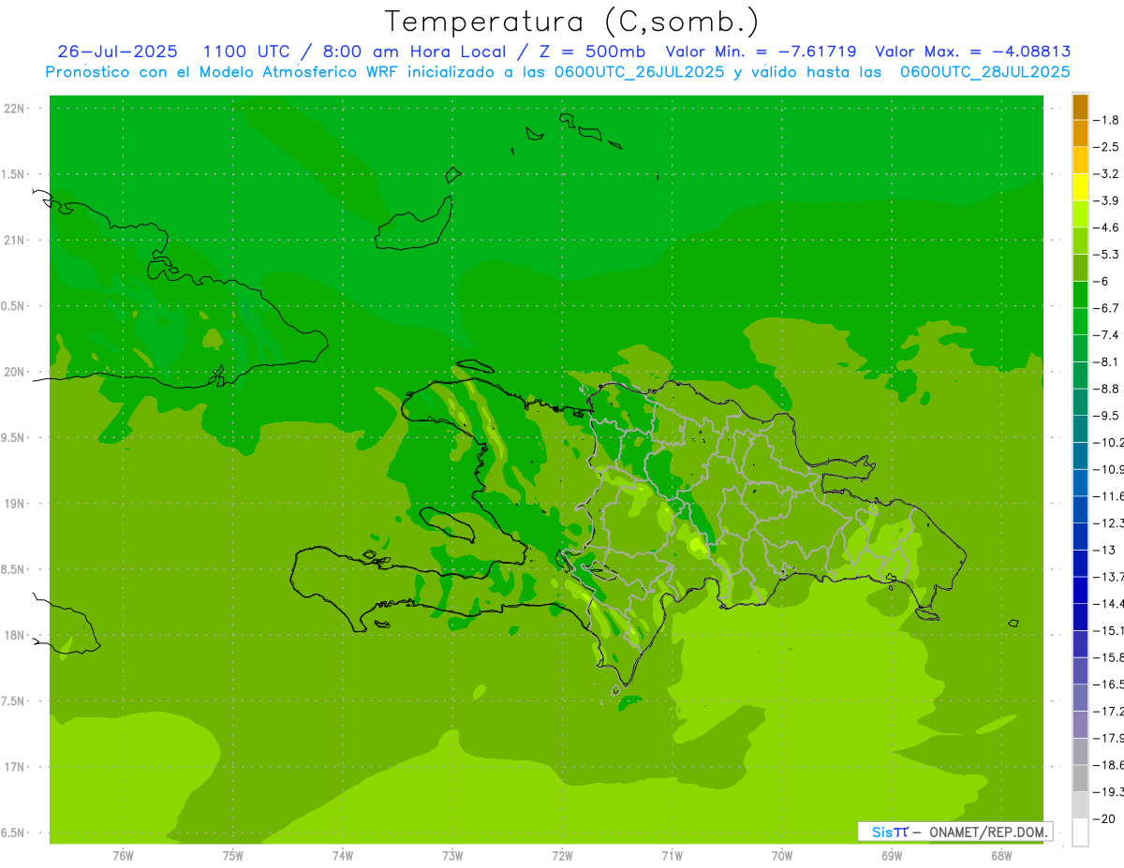Pick the yellow swatch between -3.2 and -3.9
This screenshot has width=1124, height=868.
coord(1080,187)
